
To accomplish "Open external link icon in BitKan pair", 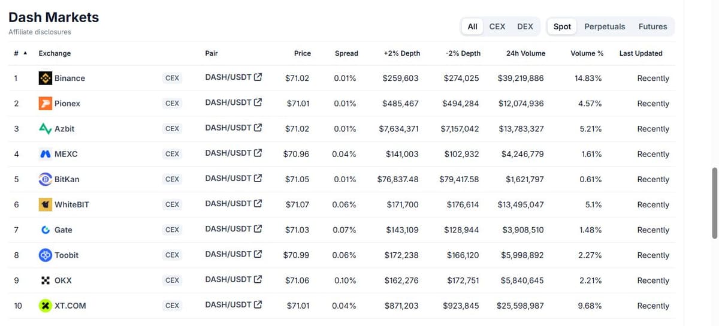I will 258,178.
